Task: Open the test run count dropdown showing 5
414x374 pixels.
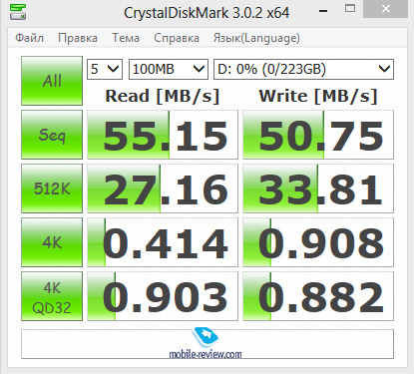Action: (x=105, y=69)
